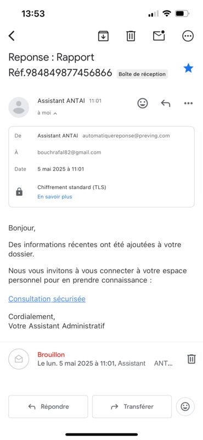Open the "Consultation sécurisée" link

[47, 299]
